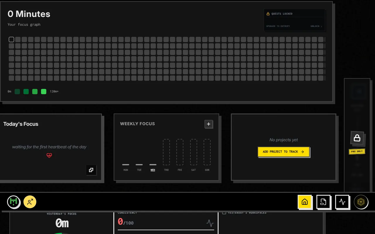Click the gold hexagon badge icon

(x=361, y=202)
